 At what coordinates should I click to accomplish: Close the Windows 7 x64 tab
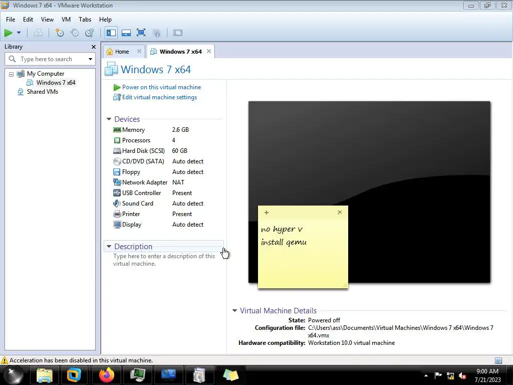209,52
